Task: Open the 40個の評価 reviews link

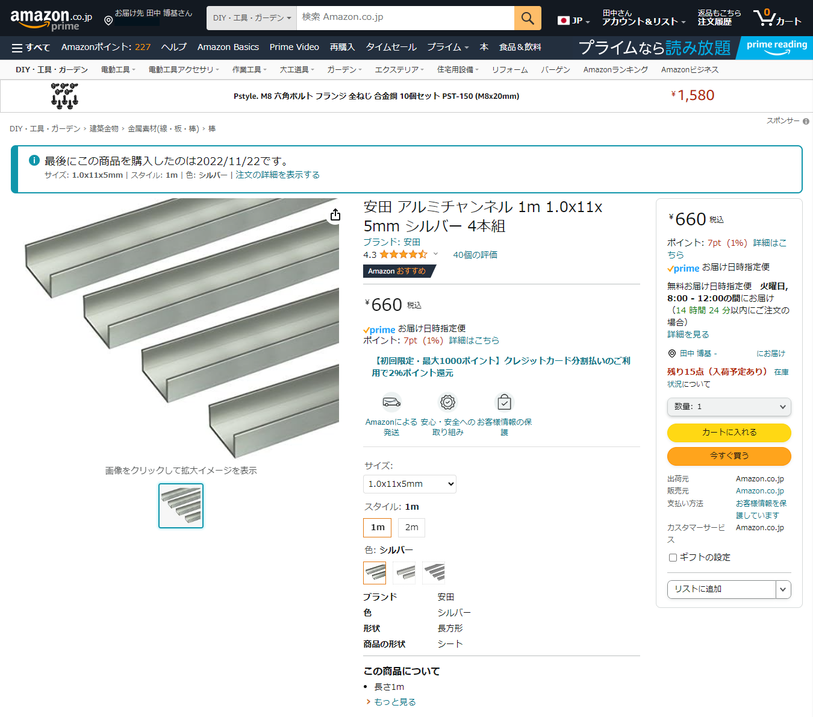Action: coord(475,255)
